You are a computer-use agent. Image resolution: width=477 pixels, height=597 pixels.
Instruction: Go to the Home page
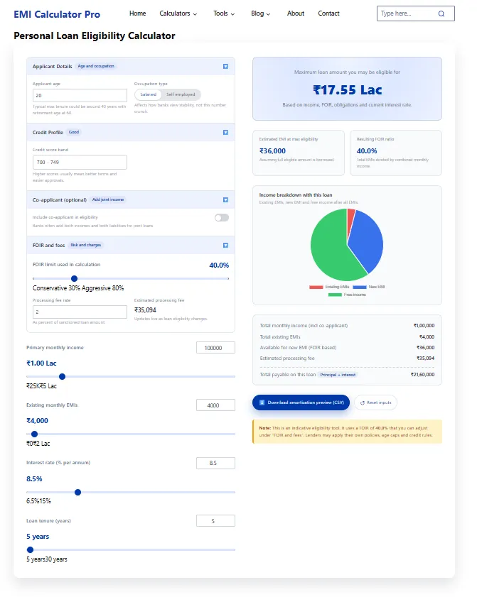(x=138, y=13)
